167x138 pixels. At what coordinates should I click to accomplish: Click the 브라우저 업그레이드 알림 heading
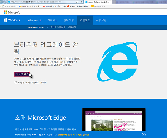pos(46,48)
